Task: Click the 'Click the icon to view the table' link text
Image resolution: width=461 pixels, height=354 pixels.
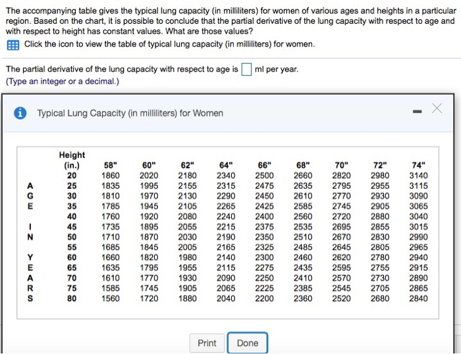Action: (169, 44)
